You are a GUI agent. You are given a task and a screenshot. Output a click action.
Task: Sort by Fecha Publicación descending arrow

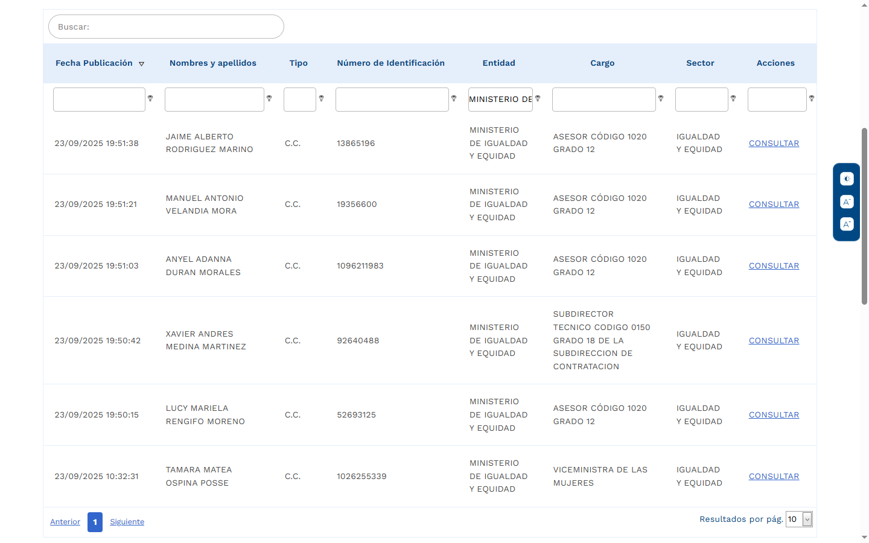tap(142, 63)
